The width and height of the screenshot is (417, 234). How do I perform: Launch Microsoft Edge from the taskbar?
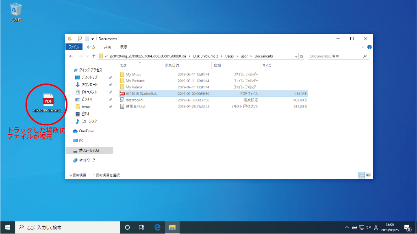[x=157, y=228]
